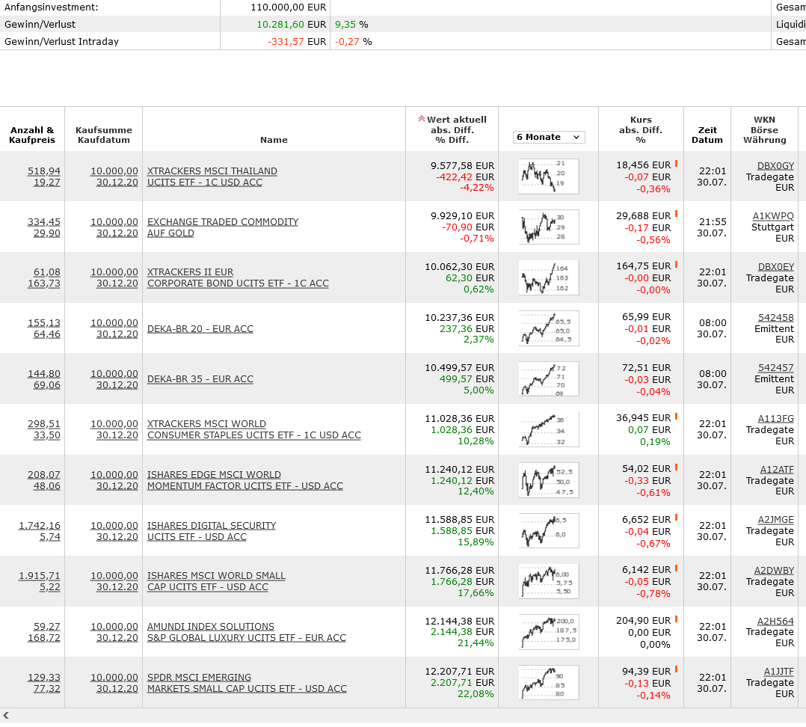Click orange indicator beside Luxury ETF price 204,90
This screenshot has height=727, width=806.
[x=676, y=619]
